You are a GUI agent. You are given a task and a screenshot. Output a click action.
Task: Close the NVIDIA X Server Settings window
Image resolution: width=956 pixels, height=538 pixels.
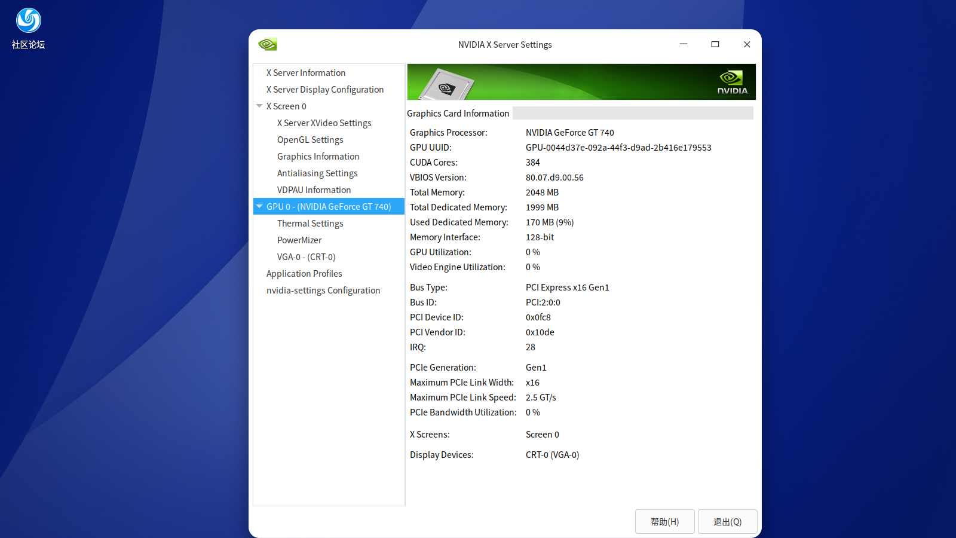pyautogui.click(x=747, y=44)
